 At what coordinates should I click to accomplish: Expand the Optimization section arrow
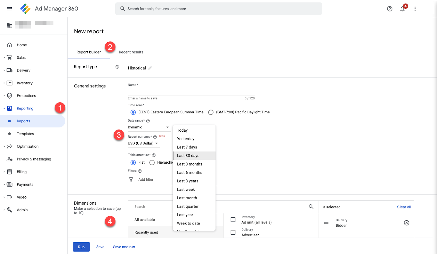point(4,146)
